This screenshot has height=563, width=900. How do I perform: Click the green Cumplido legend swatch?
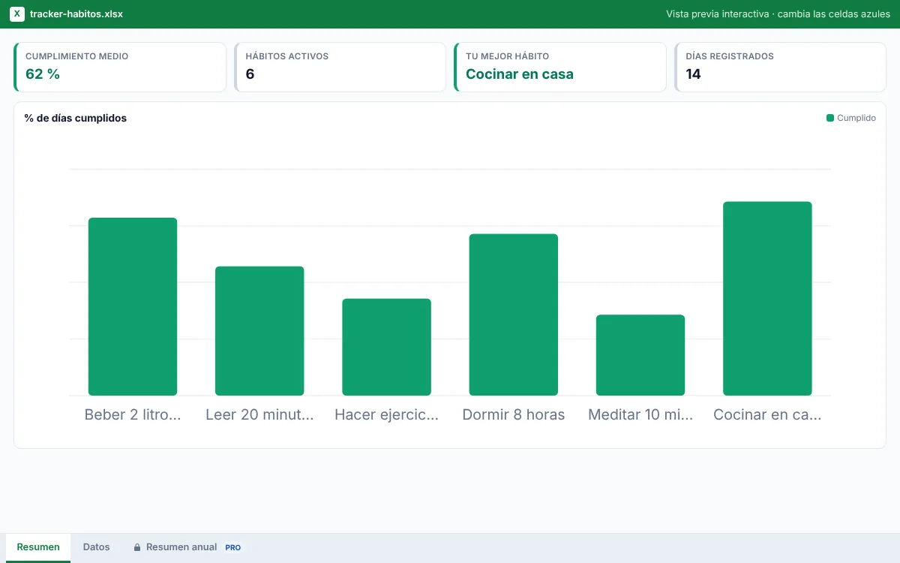[830, 118]
